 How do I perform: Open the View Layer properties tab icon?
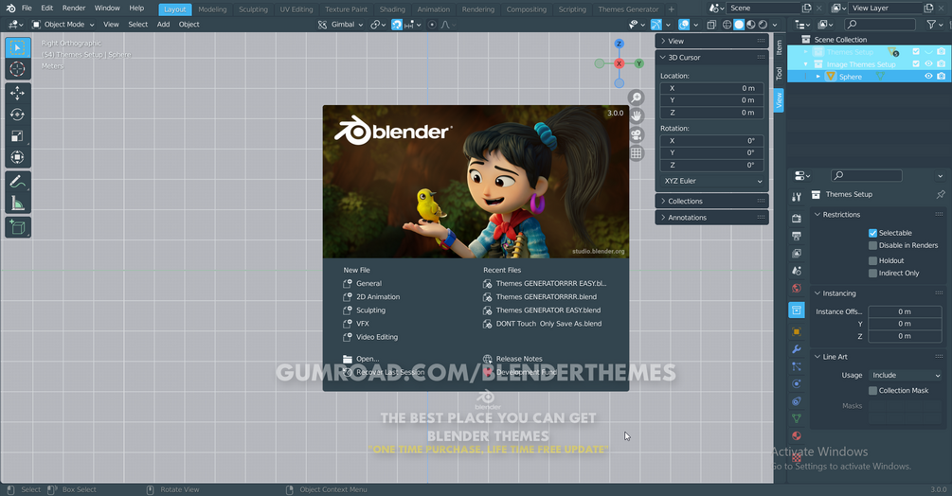[x=797, y=253]
